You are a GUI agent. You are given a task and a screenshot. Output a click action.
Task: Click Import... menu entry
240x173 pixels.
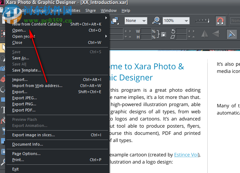coord(57,79)
